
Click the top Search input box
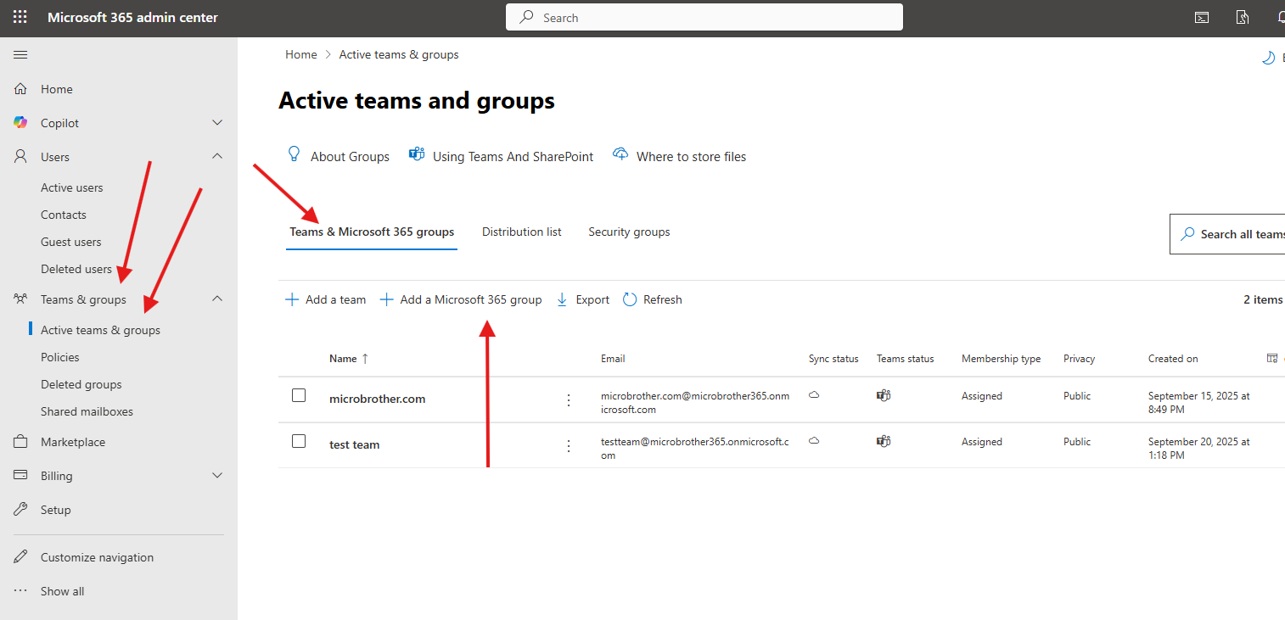coord(704,18)
